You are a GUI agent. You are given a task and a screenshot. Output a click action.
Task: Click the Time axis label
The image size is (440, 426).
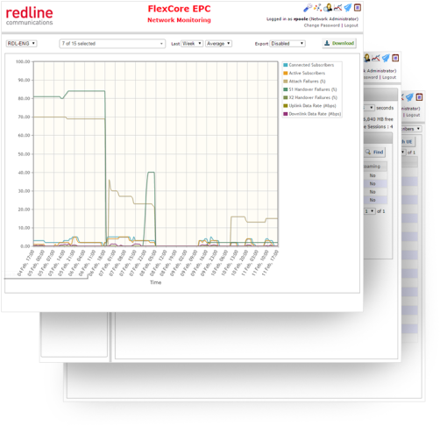point(155,282)
